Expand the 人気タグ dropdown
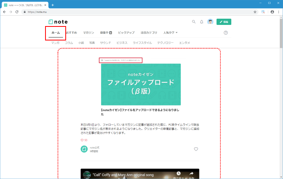Image resolution: width=283 pixels, height=179 pixels. pyautogui.click(x=170, y=33)
